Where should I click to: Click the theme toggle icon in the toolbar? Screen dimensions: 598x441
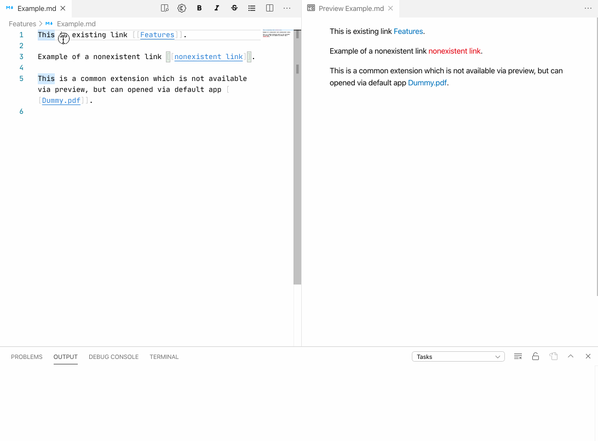tap(181, 8)
